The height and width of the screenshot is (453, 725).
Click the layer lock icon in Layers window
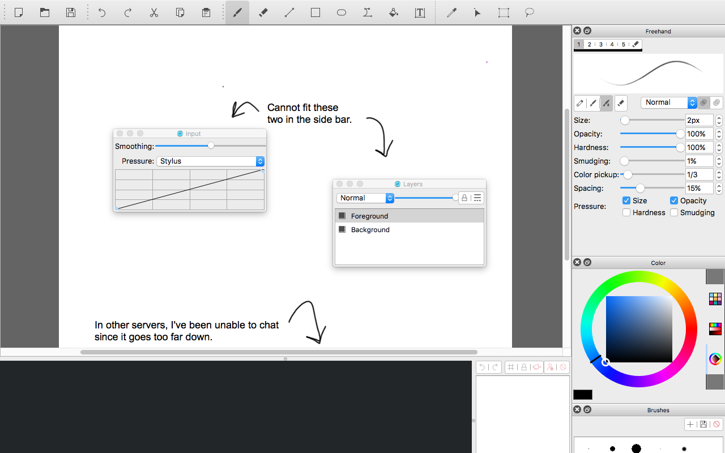(464, 198)
